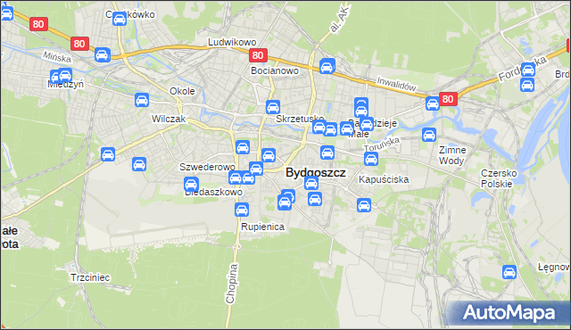Click the Wilczak label
The width and height of the screenshot is (571, 330).
[x=169, y=119]
